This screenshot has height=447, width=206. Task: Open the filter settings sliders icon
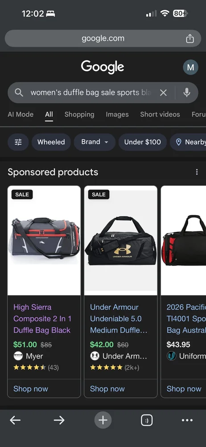(18, 142)
